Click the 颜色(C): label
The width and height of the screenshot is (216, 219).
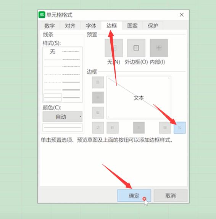point(52,107)
